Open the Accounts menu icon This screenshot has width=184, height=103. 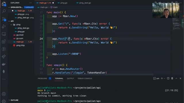(x=4, y=94)
